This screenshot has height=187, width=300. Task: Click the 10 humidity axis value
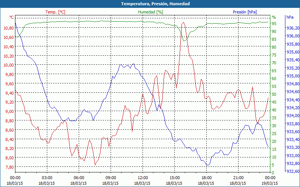(274, 157)
